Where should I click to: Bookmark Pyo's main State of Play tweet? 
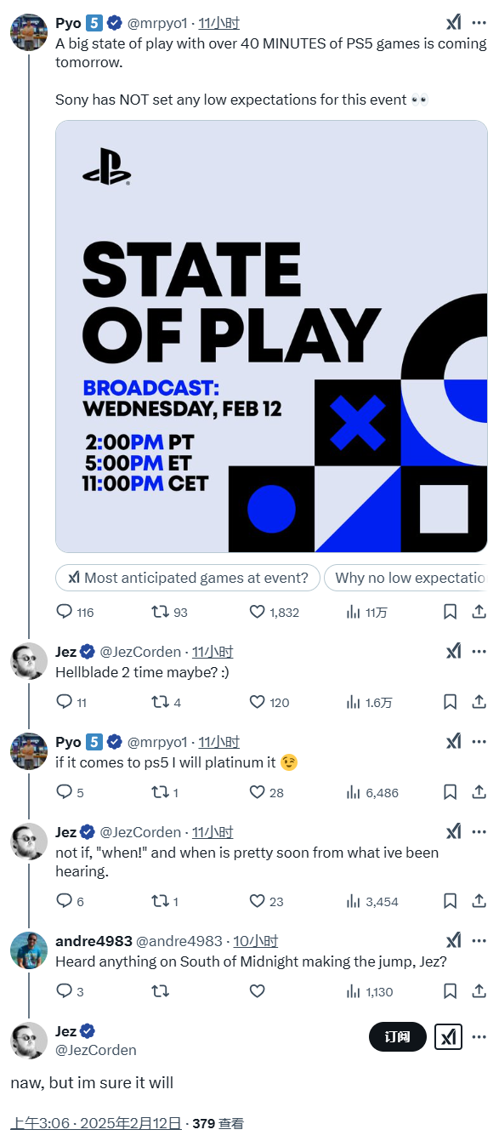coord(451,612)
